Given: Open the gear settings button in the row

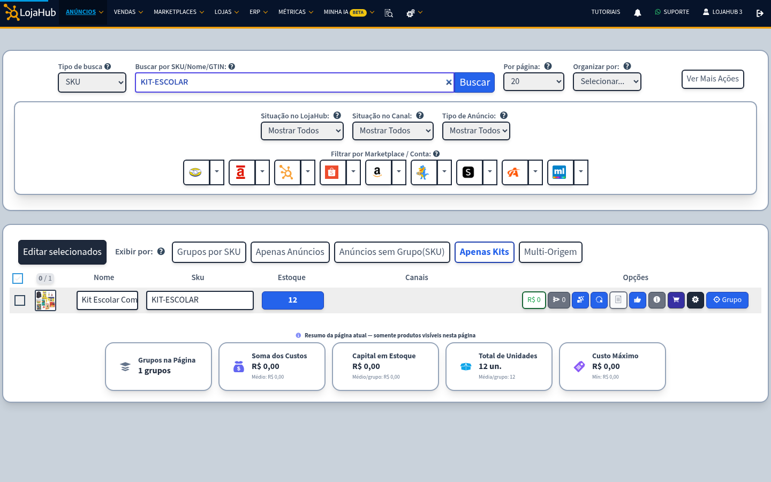Looking at the screenshot, I should click(696, 300).
